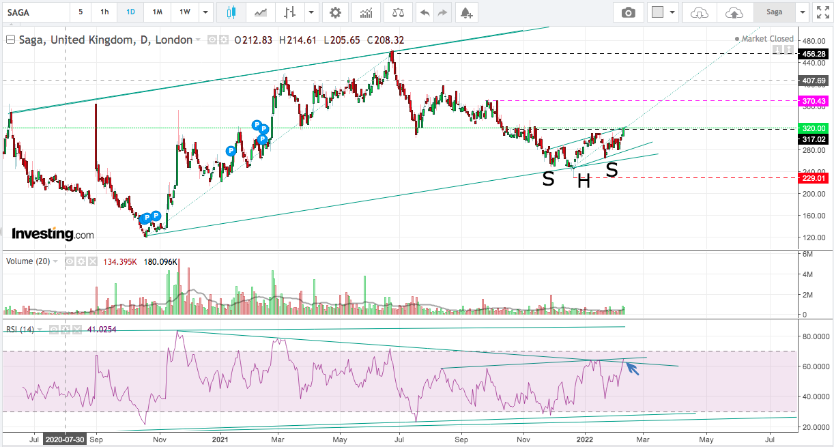
Task: Select the 1h interval
Action: point(104,12)
